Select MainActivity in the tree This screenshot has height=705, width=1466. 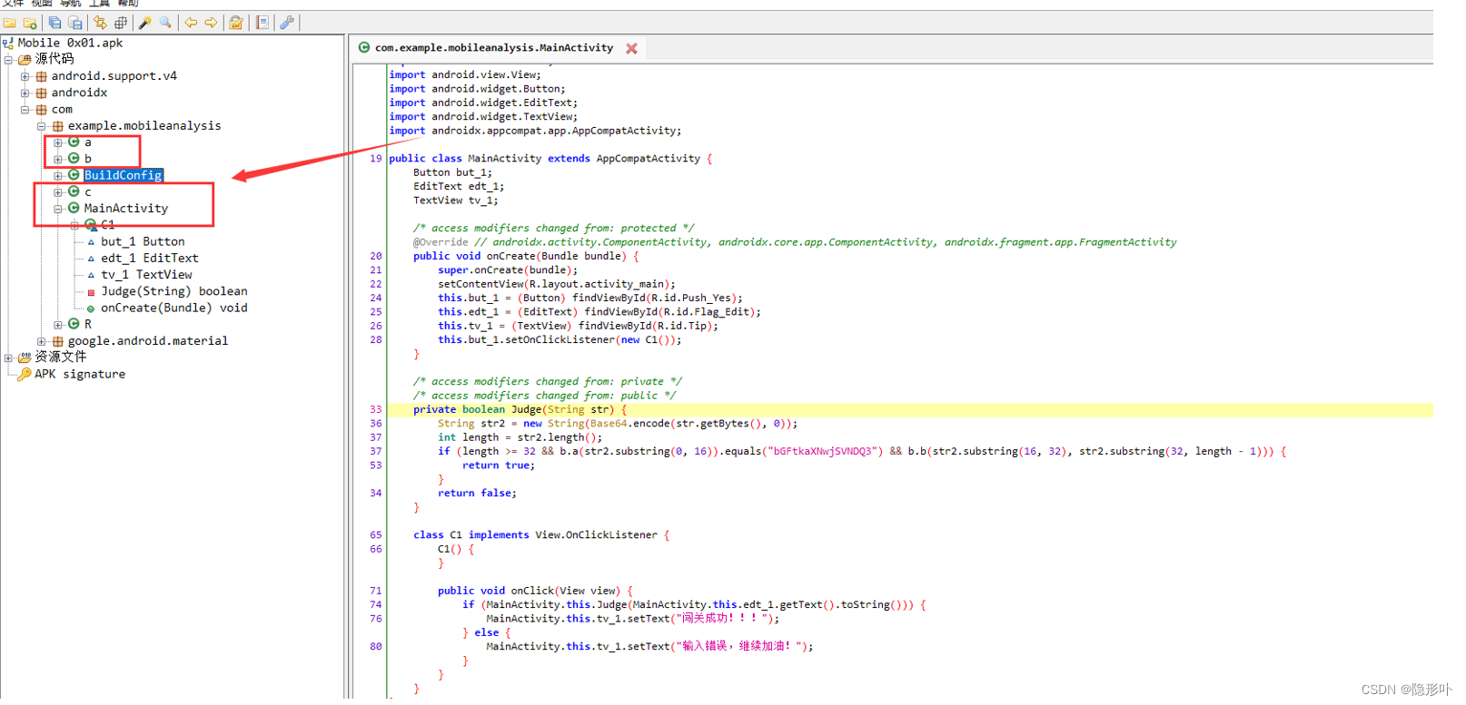[126, 209]
